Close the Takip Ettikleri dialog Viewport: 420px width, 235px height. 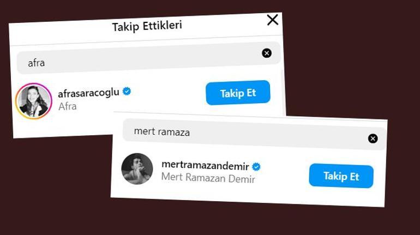pos(272,20)
